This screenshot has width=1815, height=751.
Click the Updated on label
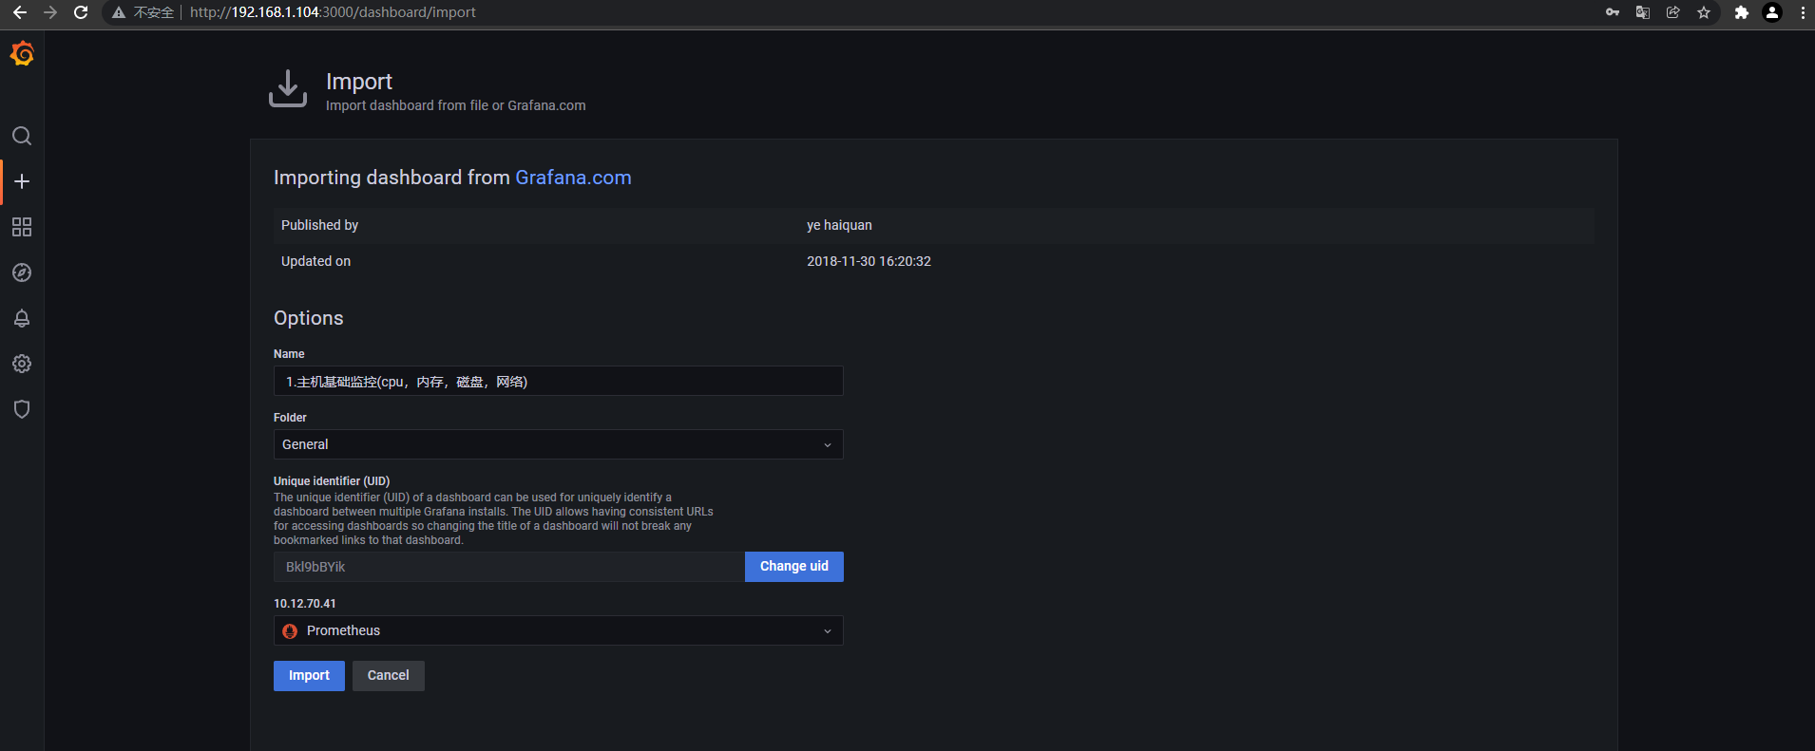click(315, 261)
